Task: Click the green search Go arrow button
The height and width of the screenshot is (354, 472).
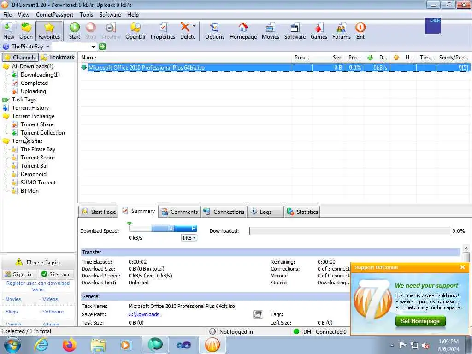Action: click(x=102, y=47)
